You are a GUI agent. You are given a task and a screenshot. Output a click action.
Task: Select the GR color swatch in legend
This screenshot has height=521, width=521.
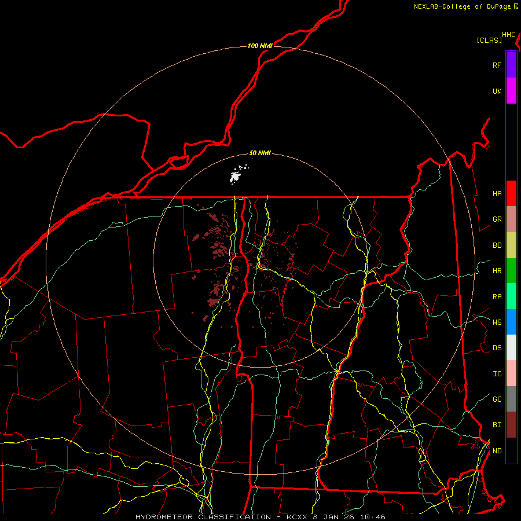point(511,219)
